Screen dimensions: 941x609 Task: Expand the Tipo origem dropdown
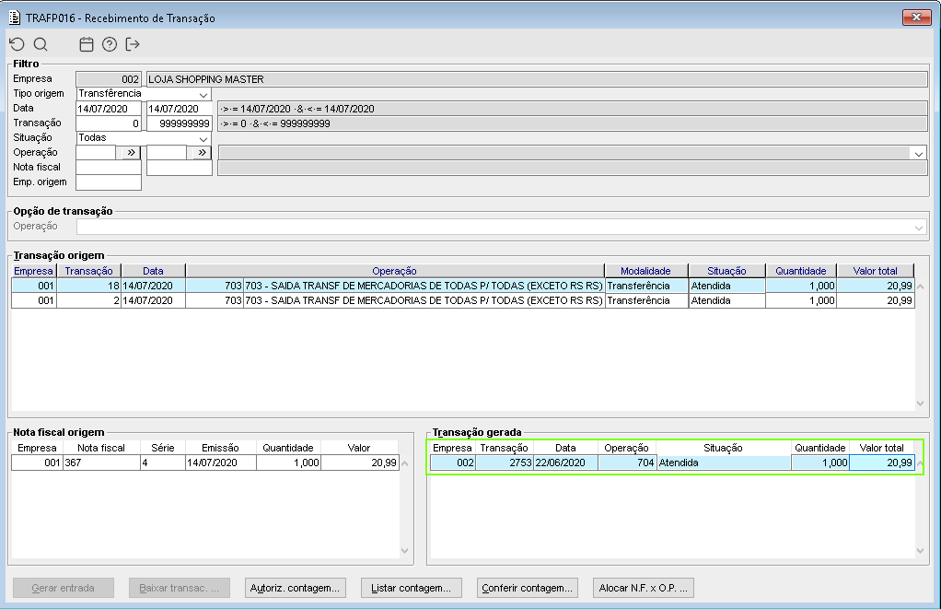pyautogui.click(x=203, y=94)
